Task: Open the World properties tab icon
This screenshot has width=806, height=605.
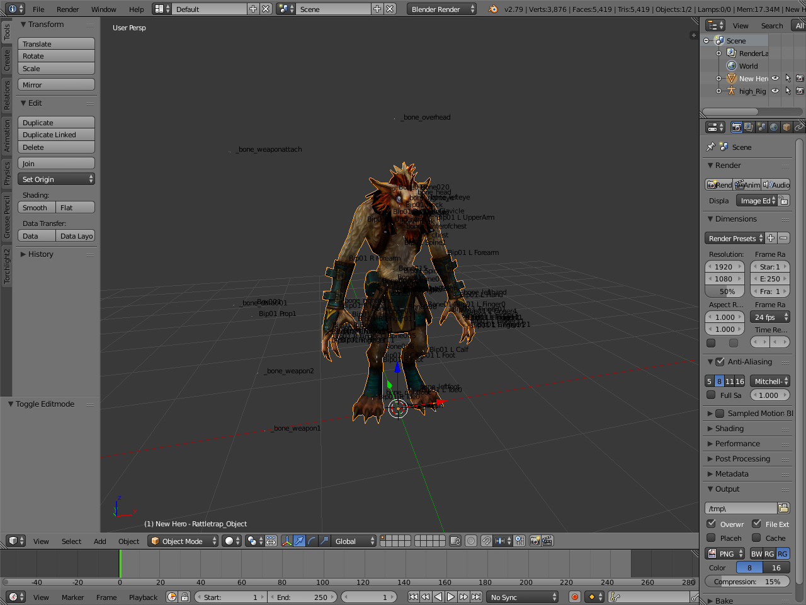Action: point(774,127)
